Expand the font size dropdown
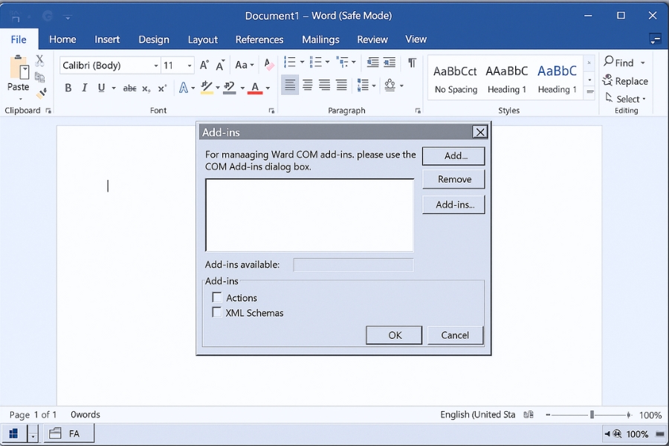The image size is (669, 446). click(x=190, y=65)
